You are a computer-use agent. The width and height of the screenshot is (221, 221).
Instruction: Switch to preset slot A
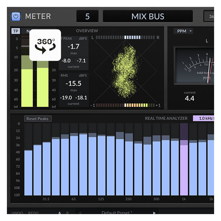click(59, 213)
